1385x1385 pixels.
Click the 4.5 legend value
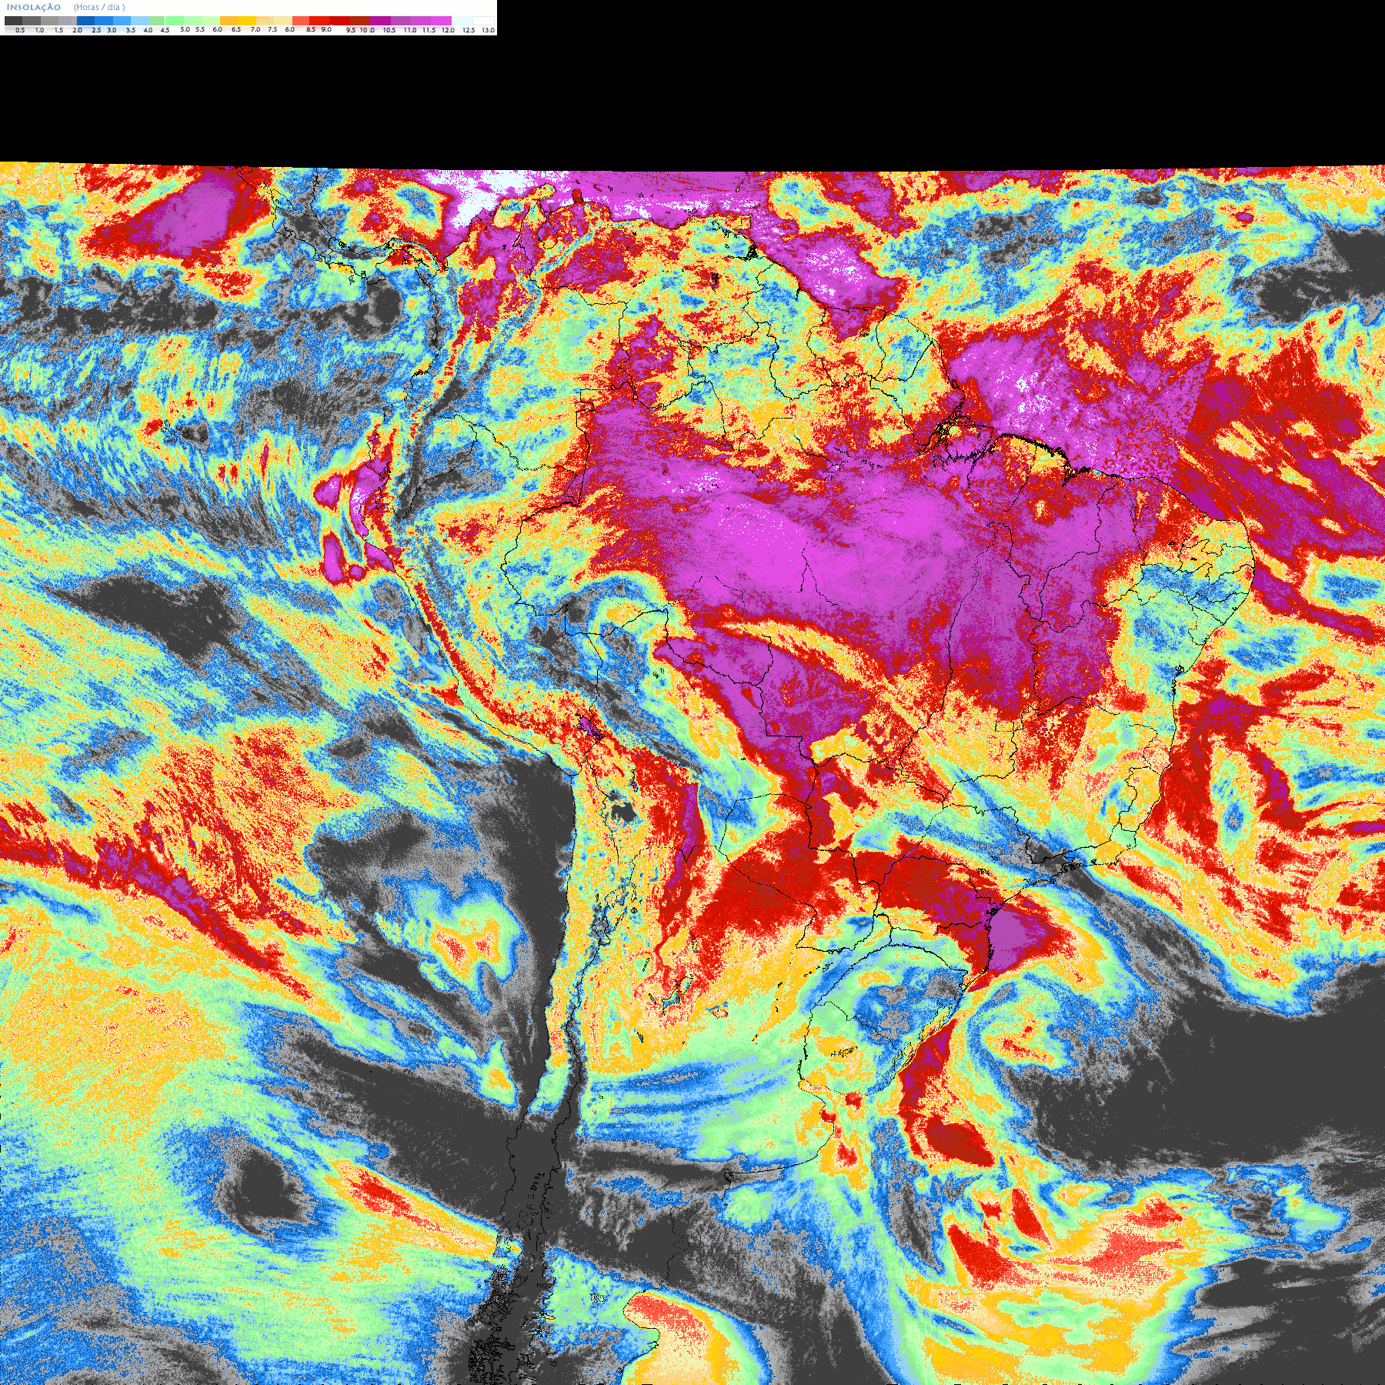[165, 30]
